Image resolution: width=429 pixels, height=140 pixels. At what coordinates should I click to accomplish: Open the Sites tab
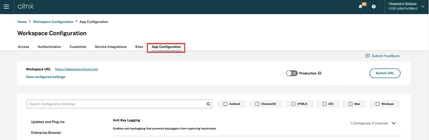tap(139, 47)
